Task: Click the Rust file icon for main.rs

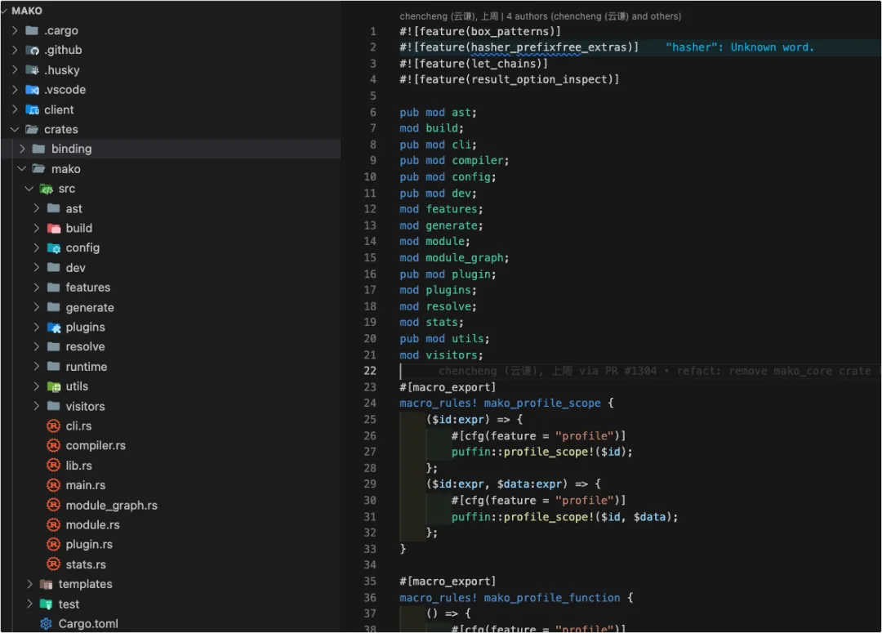Action: click(x=53, y=485)
